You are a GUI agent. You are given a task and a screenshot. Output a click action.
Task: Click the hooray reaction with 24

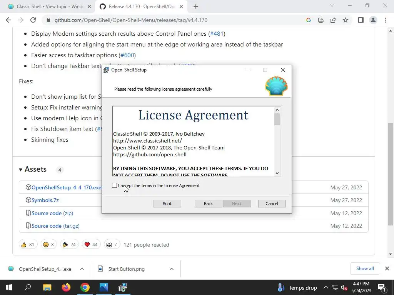tap(69, 245)
